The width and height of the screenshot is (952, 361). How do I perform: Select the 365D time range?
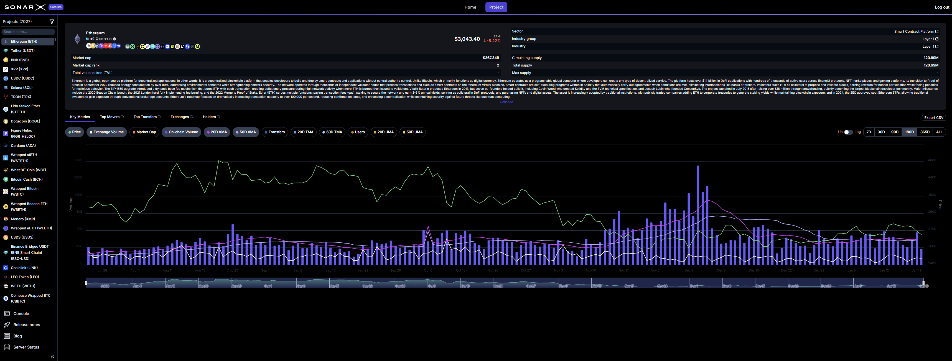click(x=925, y=132)
